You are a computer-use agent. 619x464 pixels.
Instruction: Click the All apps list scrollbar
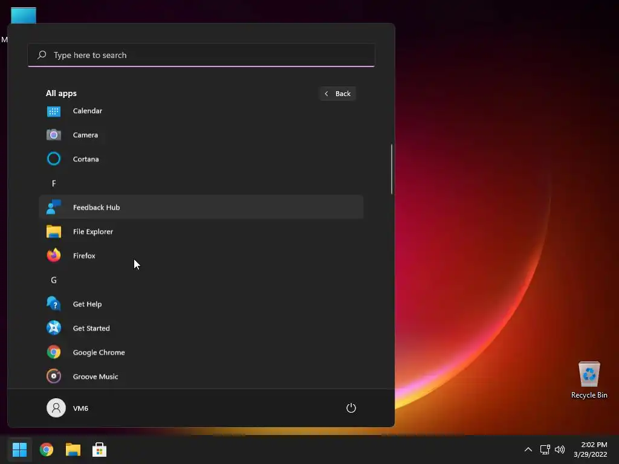click(x=392, y=169)
